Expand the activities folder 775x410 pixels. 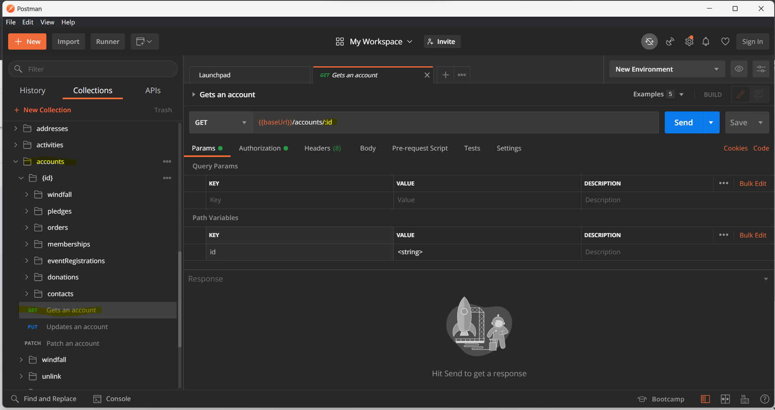point(16,145)
